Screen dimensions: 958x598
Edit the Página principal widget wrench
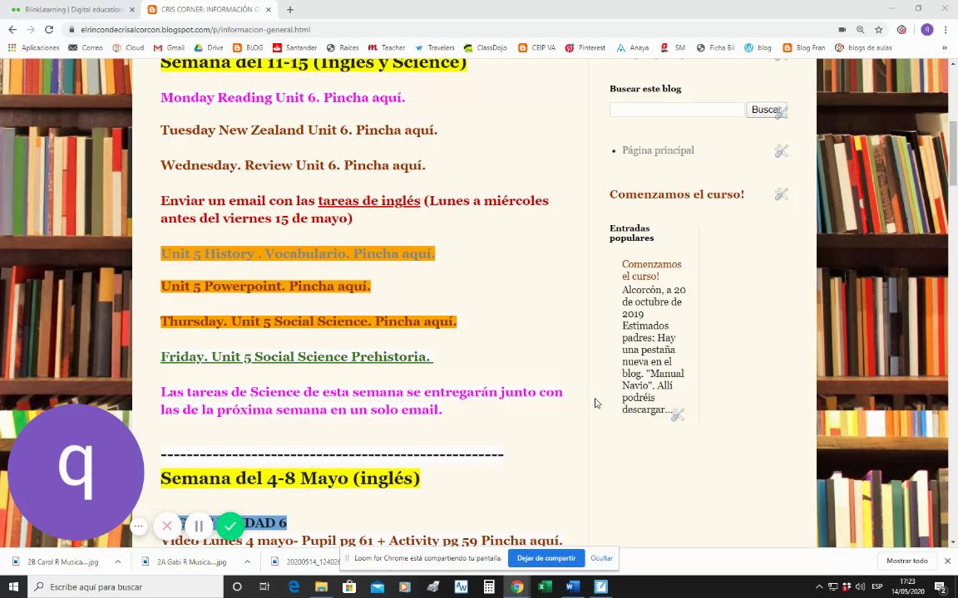tap(782, 151)
